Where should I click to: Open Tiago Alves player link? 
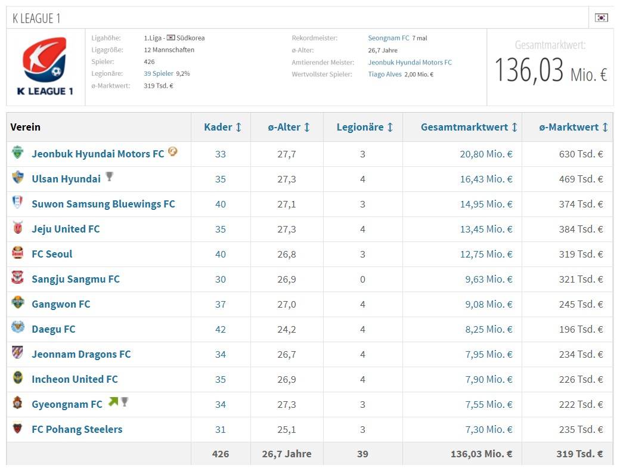[385, 75]
